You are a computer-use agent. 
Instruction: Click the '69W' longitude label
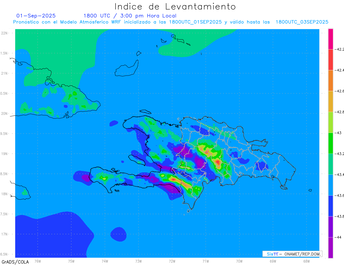(x=273, y=261)
